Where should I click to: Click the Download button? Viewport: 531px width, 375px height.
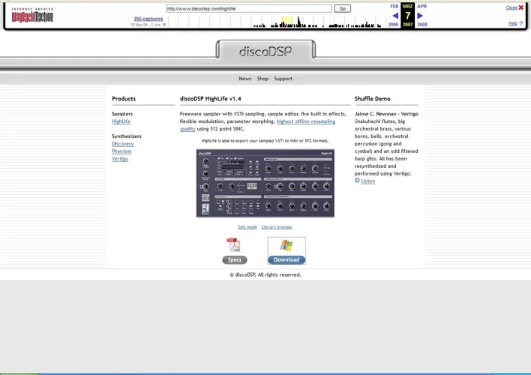click(x=286, y=259)
